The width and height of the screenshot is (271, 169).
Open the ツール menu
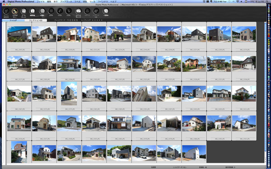coord(92,1)
